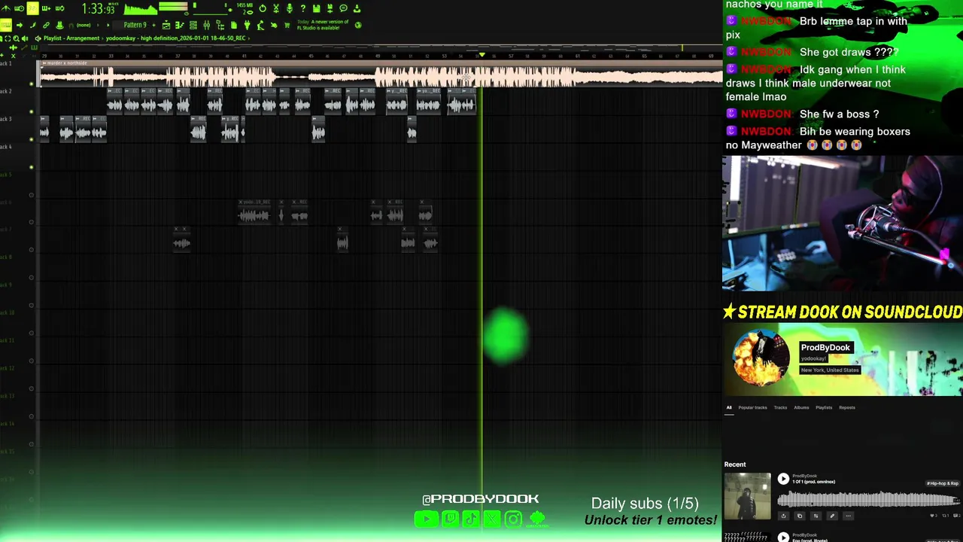Click the microphone recording icon in top toolbar
Screen dimensions: 963x542
coord(290,8)
